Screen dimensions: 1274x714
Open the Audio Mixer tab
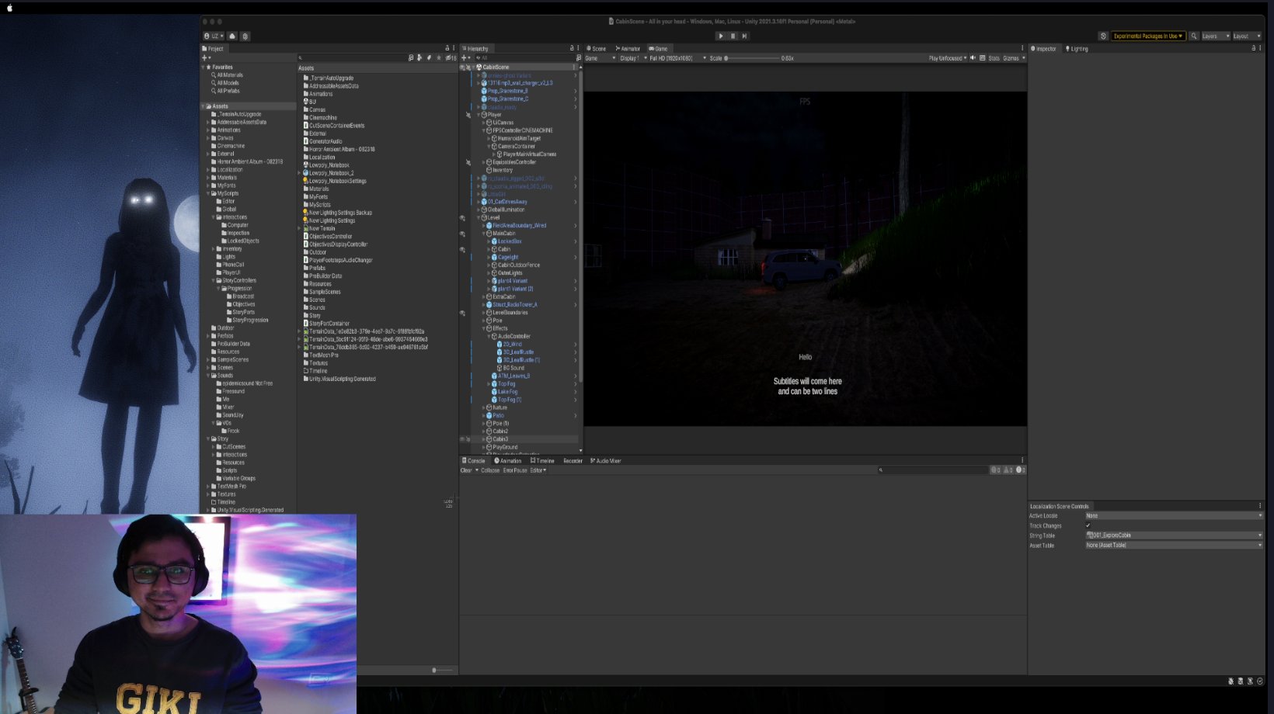(x=606, y=460)
